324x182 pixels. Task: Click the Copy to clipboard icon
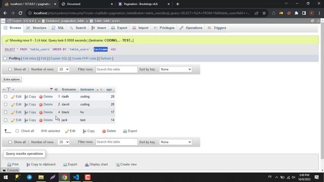28,165
